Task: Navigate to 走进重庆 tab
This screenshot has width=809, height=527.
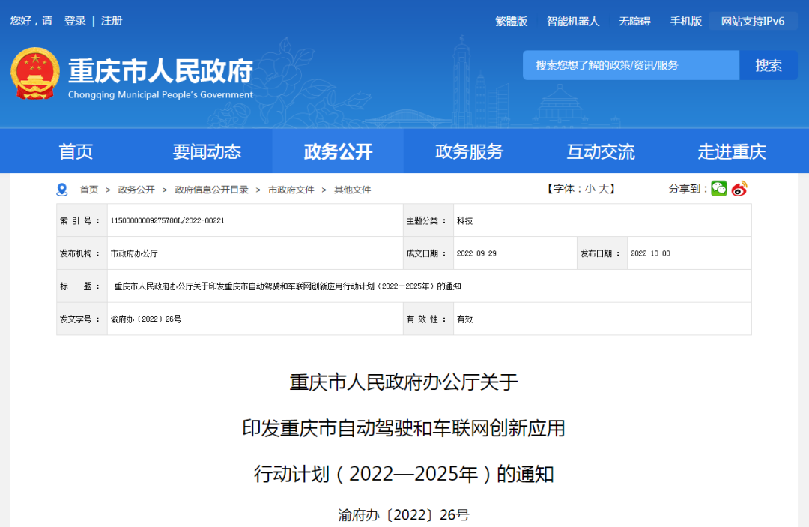Action: pyautogui.click(x=731, y=152)
